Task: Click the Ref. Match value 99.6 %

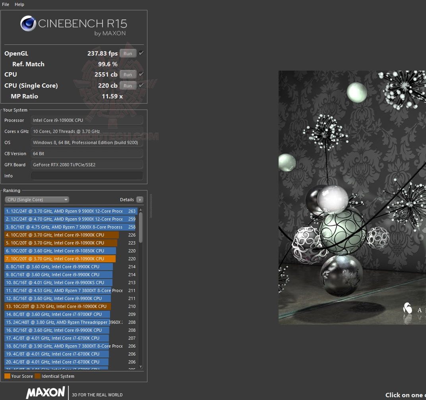Action: point(108,64)
